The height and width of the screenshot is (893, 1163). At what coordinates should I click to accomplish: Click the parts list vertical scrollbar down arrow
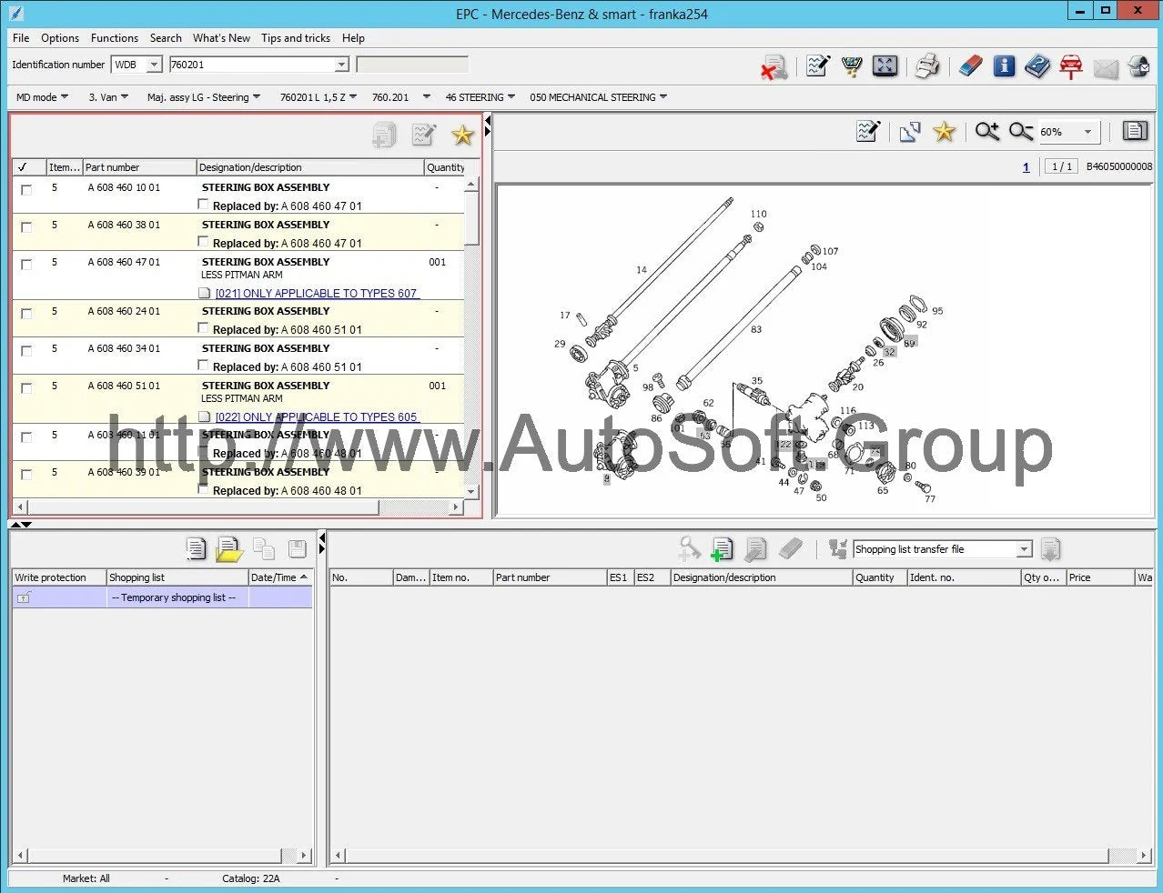tap(471, 491)
